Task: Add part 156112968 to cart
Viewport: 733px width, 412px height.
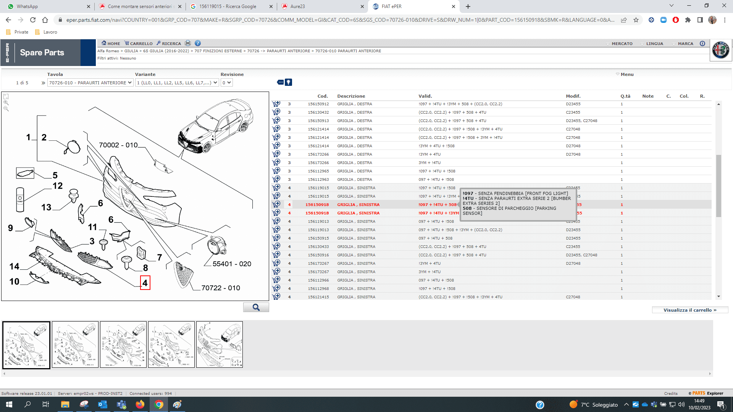Action: 276,288
